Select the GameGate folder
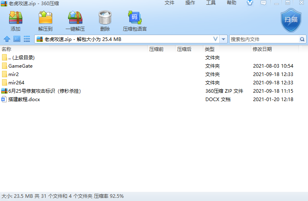 [x=20, y=66]
